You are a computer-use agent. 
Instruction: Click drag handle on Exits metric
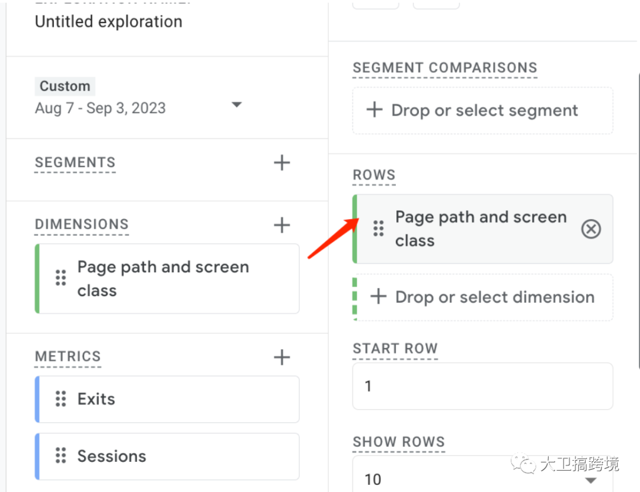click(60, 399)
